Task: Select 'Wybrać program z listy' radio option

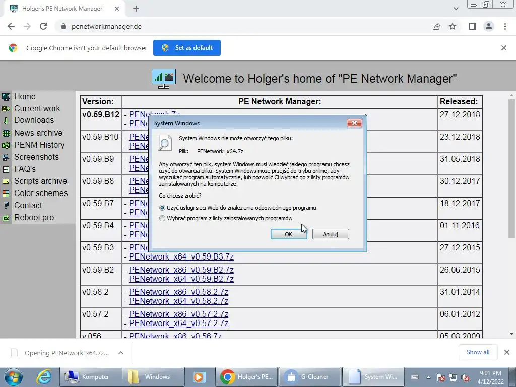Action: (162, 218)
